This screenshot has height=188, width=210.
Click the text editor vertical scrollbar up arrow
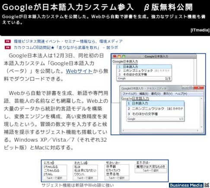click(x=201, y=99)
